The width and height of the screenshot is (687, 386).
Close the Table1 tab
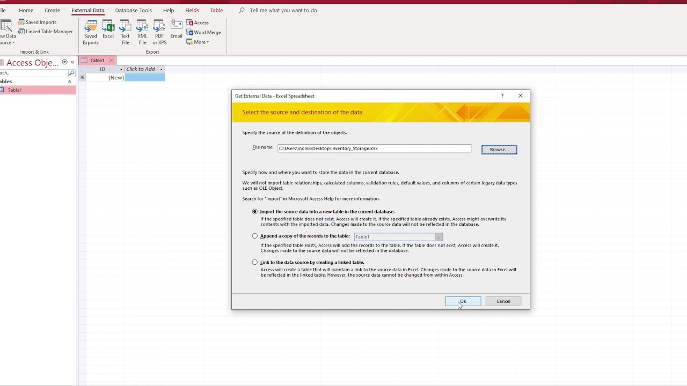tap(111, 61)
